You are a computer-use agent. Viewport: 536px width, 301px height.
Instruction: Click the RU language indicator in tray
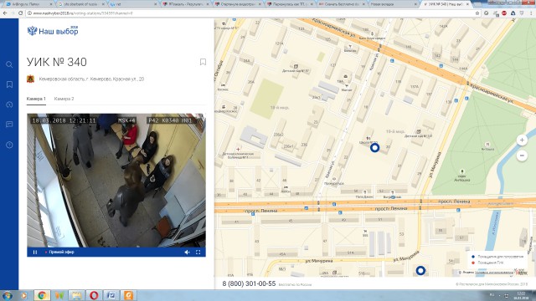(492, 295)
